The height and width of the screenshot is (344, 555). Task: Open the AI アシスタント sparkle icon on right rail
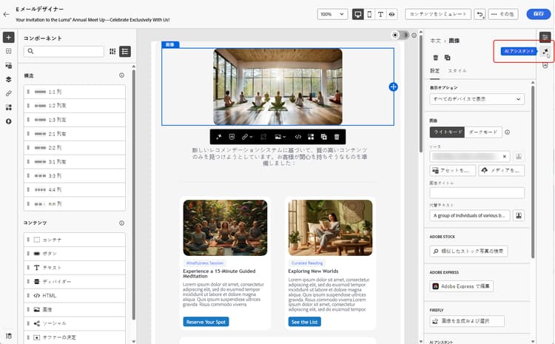tap(545, 52)
